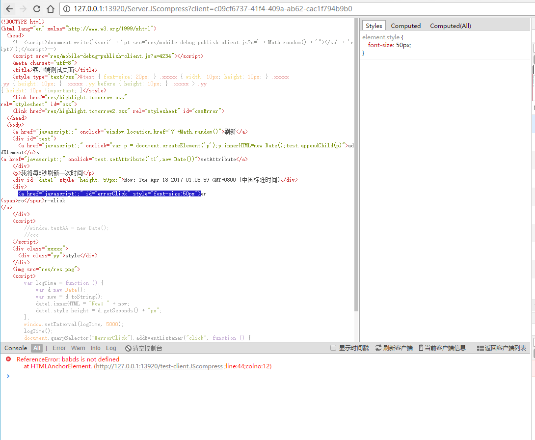
Task: Select the highlighted errorClick anchor tag line
Action: 109,193
